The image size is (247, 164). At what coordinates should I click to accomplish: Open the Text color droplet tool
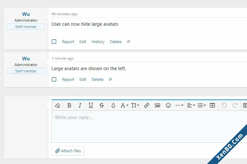(113, 105)
